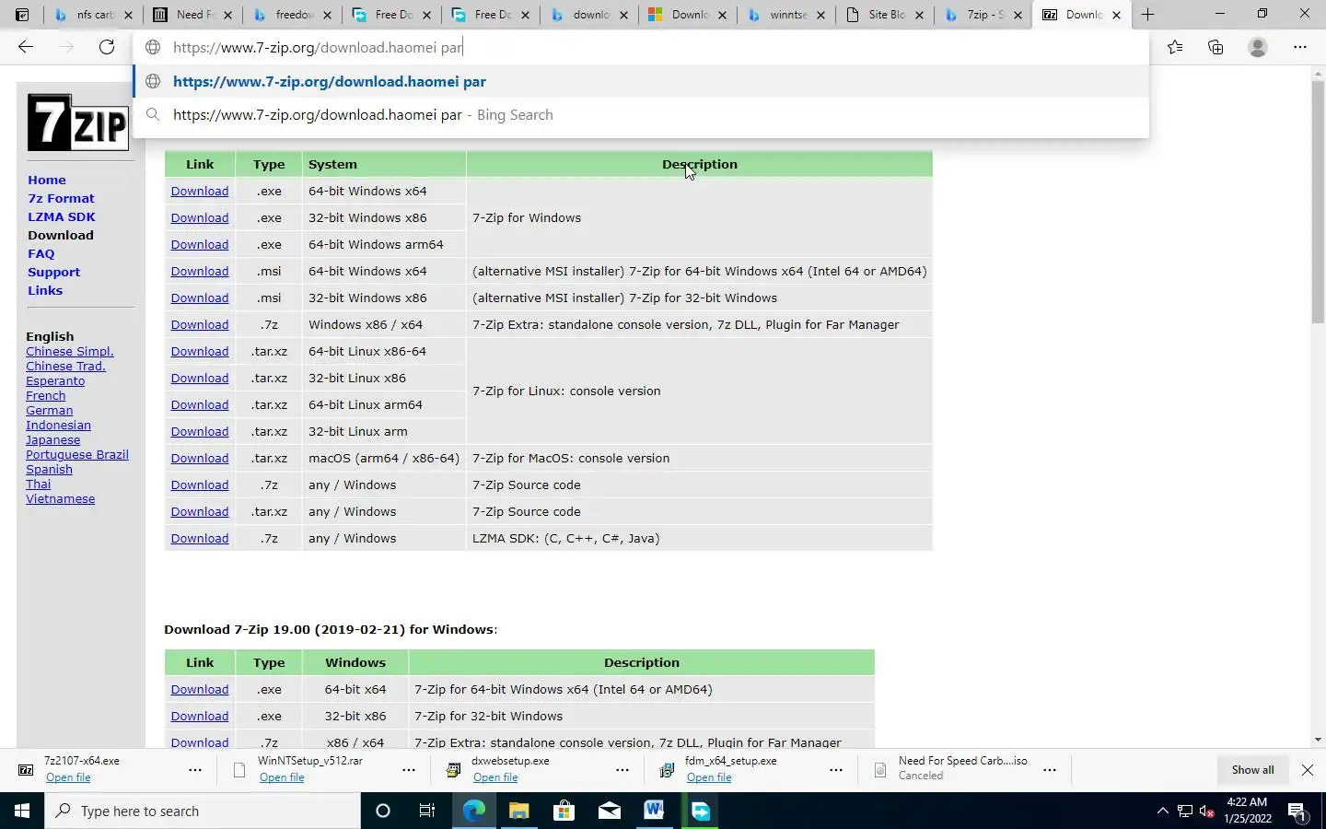Click the browser back arrow
This screenshot has height=829, width=1326.
tap(26, 47)
